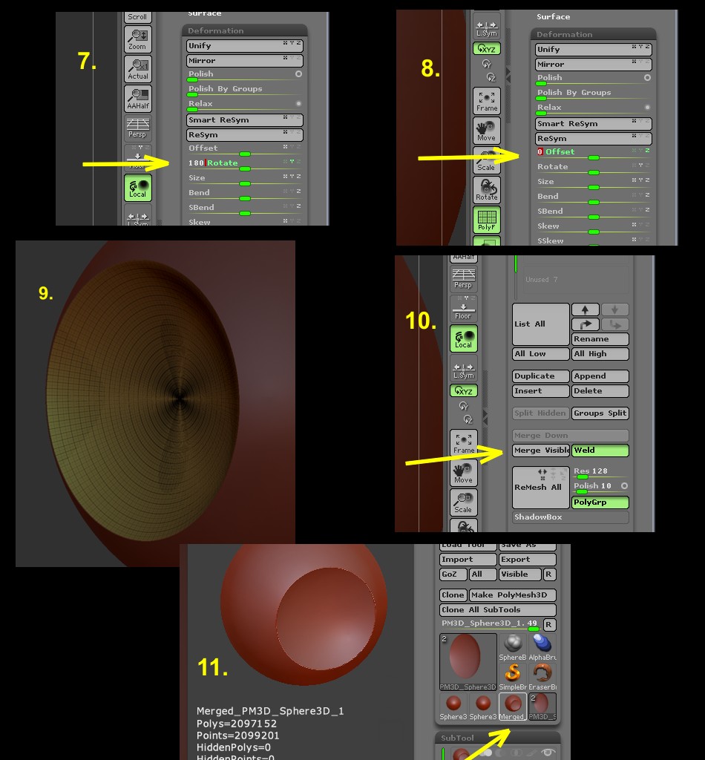Click the Z-axis rotation icon in panel 8

(x=491, y=77)
